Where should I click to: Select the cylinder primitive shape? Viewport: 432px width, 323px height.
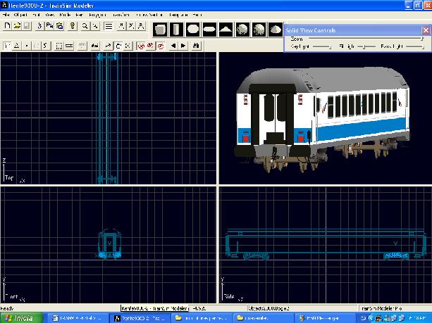[x=176, y=29]
